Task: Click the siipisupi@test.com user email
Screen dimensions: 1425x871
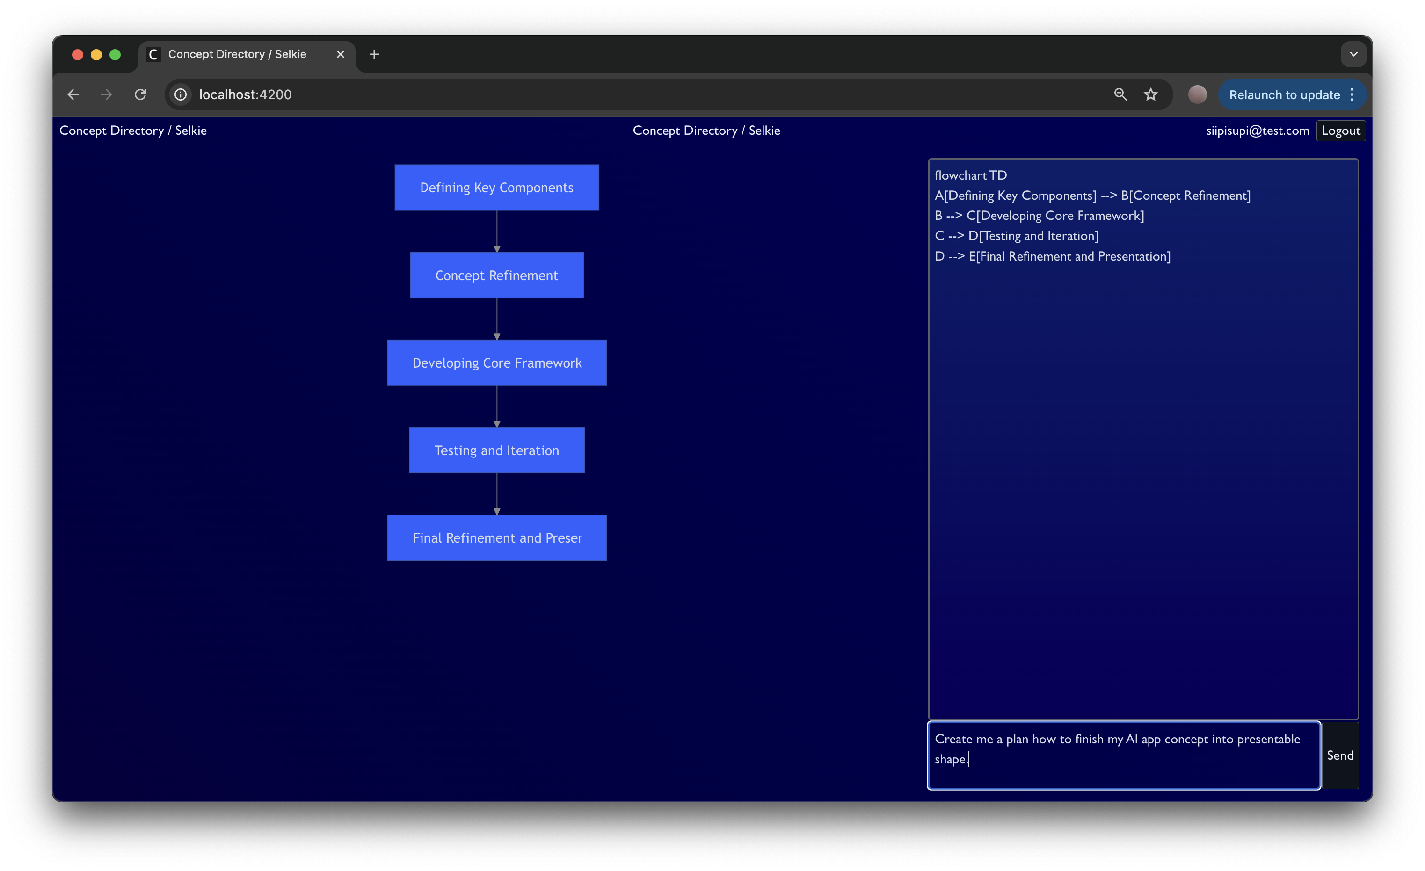Action: (x=1258, y=131)
